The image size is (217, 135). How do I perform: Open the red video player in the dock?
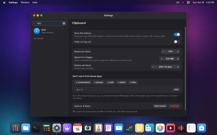coord(170,128)
